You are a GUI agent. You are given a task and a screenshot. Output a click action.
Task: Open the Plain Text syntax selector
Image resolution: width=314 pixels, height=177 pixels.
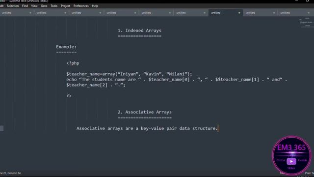(x=310, y=173)
